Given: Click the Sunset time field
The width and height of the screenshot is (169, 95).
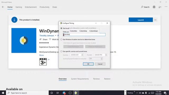Looking at the screenshot, I should click(x=100, y=55).
